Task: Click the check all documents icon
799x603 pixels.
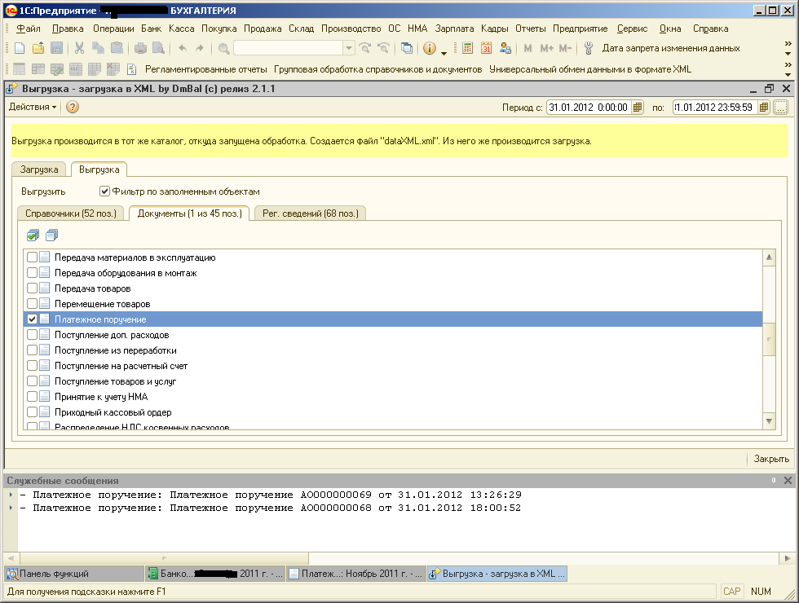Action: click(x=33, y=235)
